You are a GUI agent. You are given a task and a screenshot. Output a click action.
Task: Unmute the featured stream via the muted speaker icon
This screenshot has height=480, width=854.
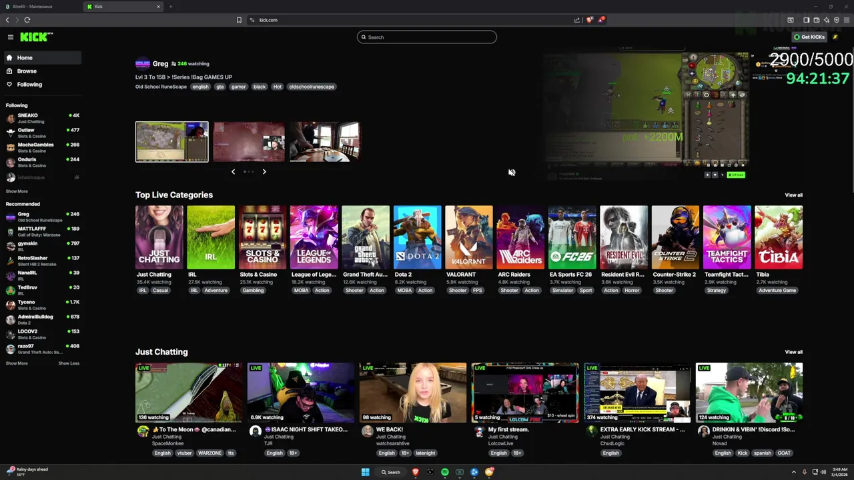pyautogui.click(x=512, y=173)
